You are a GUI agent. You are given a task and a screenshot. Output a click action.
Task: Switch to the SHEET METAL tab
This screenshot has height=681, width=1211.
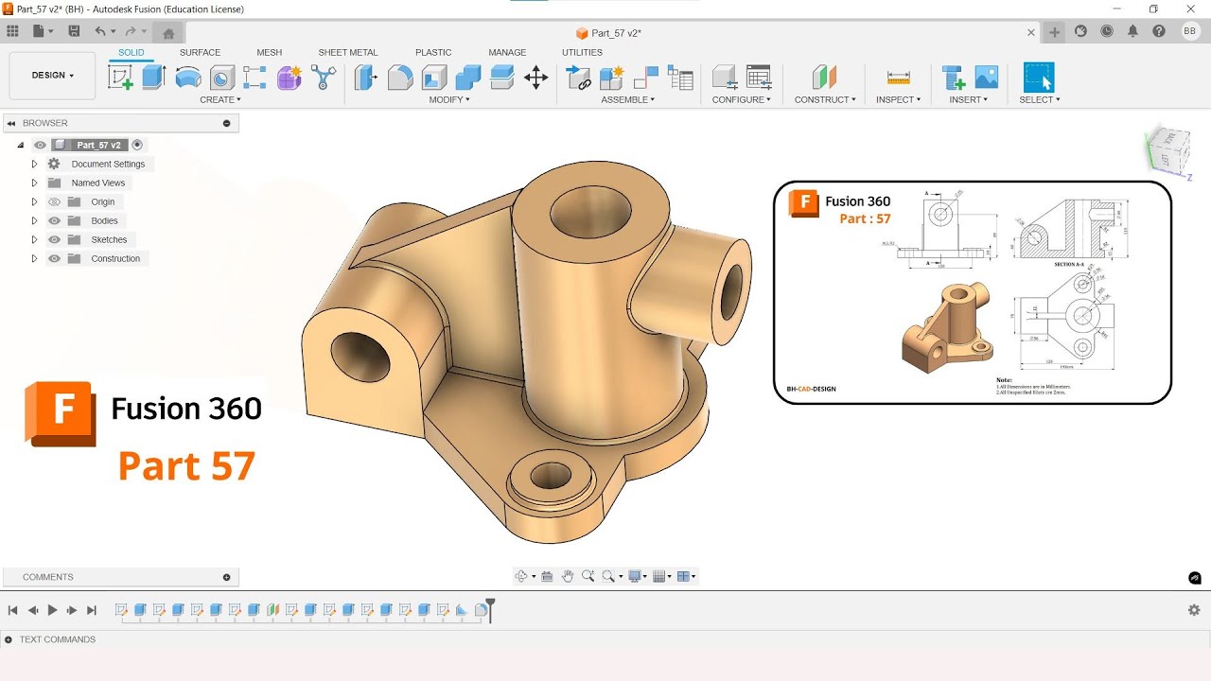click(x=347, y=53)
